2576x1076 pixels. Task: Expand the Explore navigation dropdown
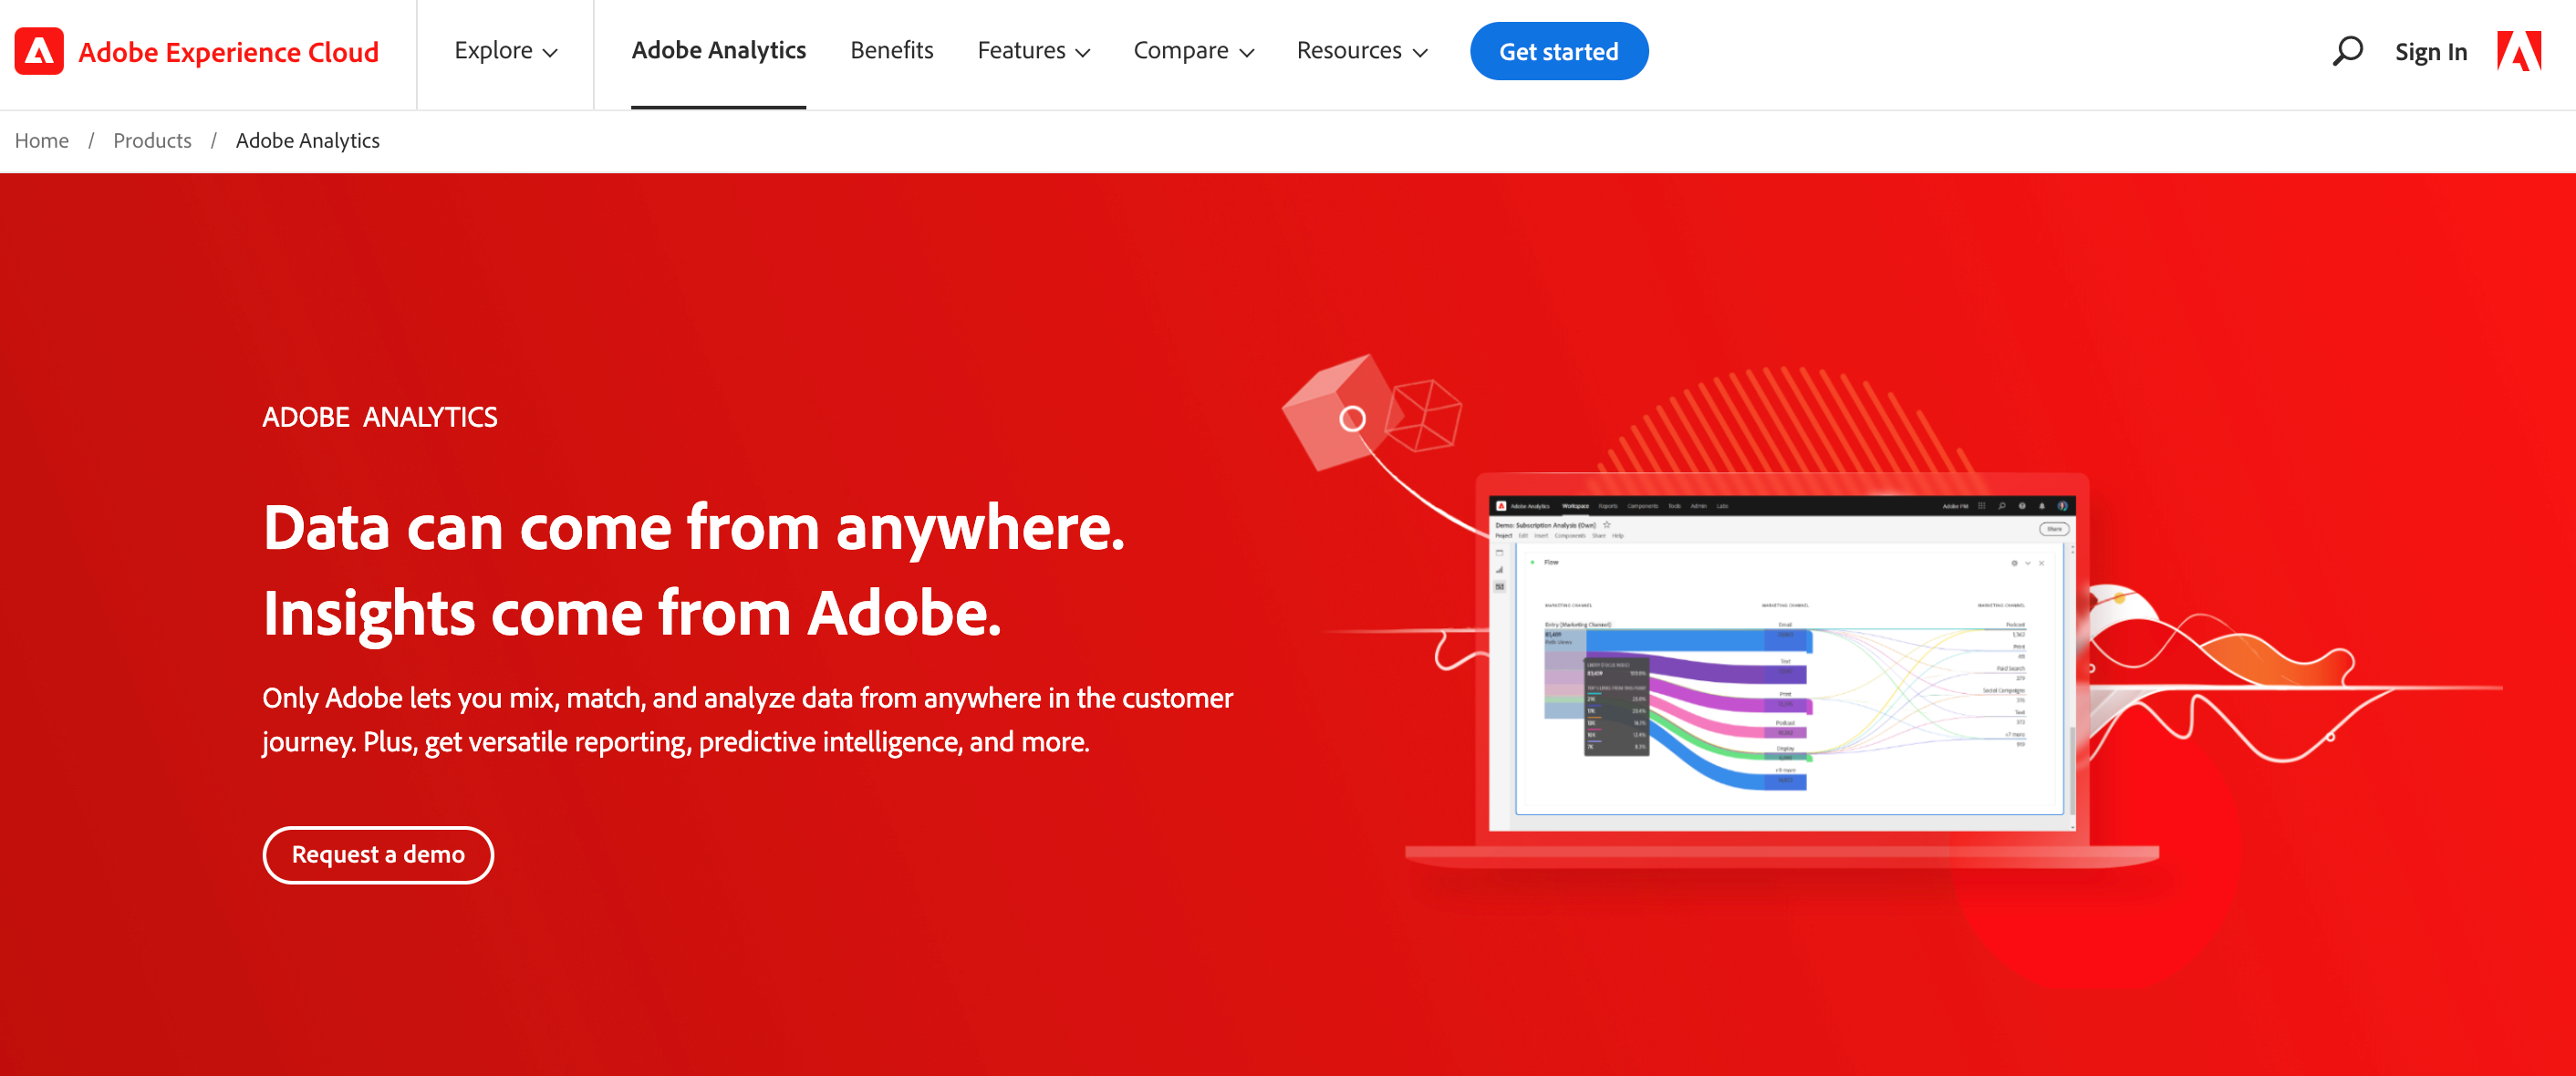click(504, 51)
